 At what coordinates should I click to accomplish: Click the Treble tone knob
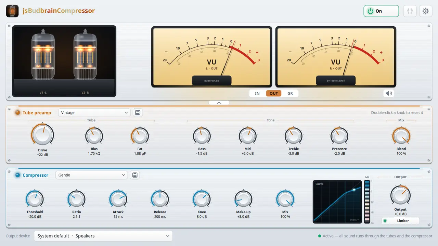coord(294,136)
